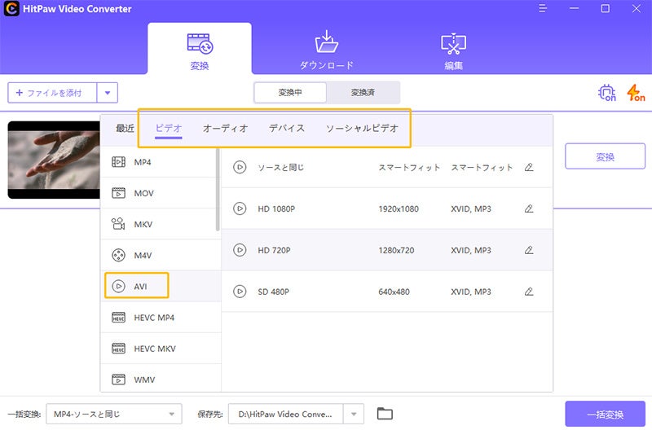
Task: Select the ソーシャルビデオ format tab
Action: click(x=362, y=128)
